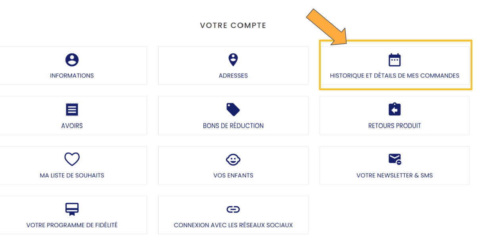The image size is (483, 247).
Task: Click the heart icon for wishlist
Action: (72, 159)
